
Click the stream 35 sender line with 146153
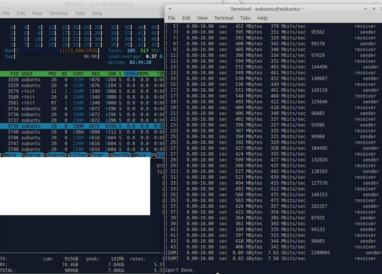272,195
